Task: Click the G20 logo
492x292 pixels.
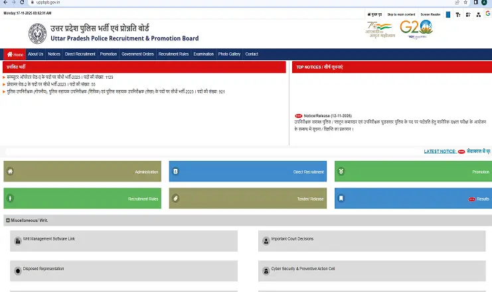Action: tap(416, 29)
